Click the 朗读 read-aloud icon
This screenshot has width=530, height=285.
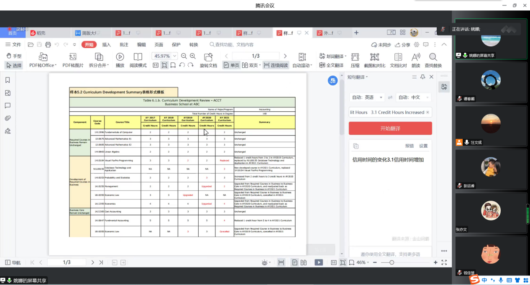416,57
